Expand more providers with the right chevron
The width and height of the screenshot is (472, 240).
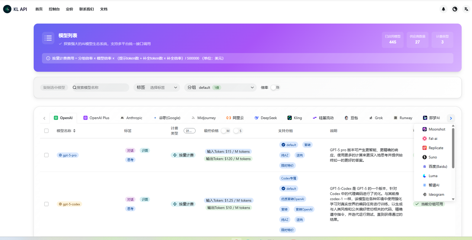(451, 118)
